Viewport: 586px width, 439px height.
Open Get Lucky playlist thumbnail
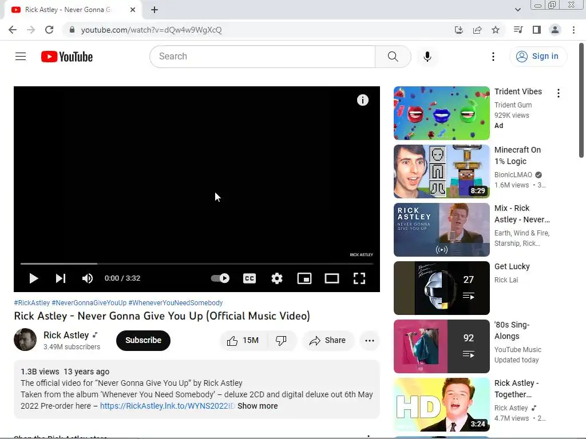pos(441,288)
